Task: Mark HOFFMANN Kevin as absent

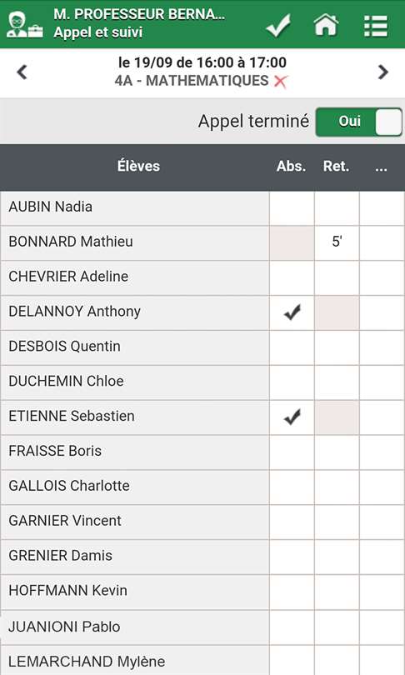Action: (x=292, y=592)
